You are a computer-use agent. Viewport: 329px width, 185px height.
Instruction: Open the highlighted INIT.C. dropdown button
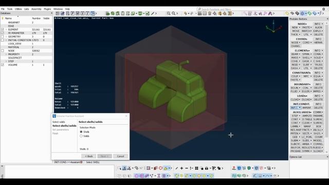[296, 108]
